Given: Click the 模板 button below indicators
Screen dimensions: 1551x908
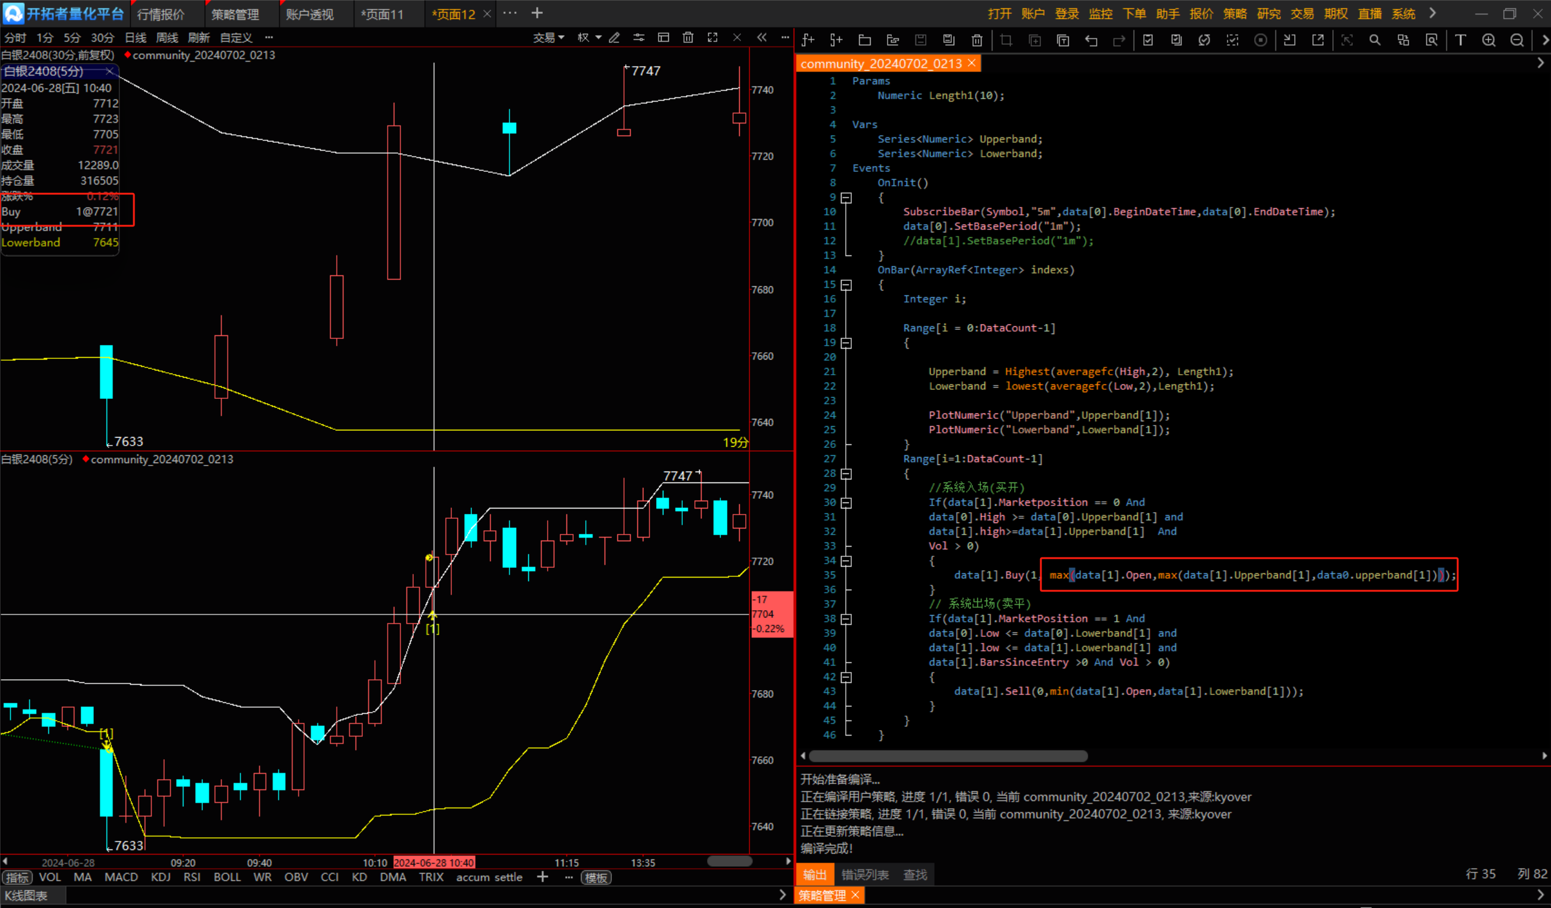Looking at the screenshot, I should (x=596, y=878).
